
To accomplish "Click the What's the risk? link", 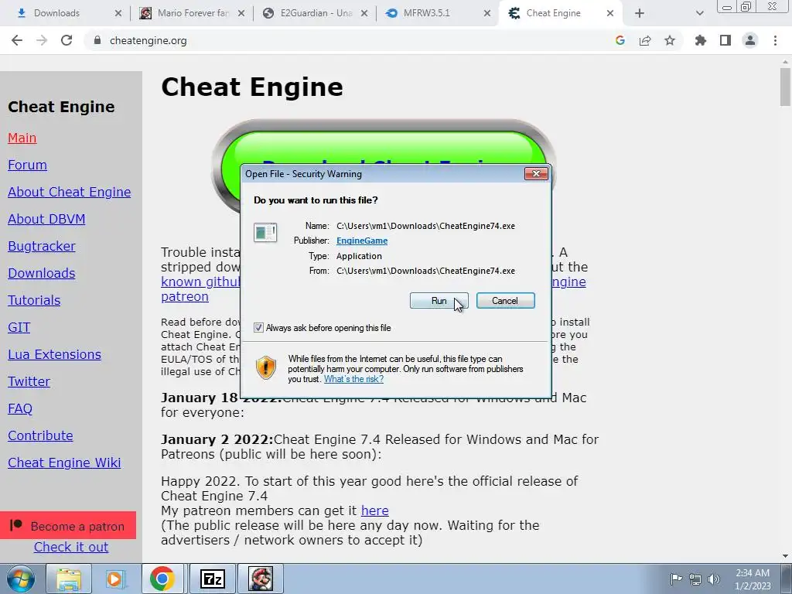I will click(353, 379).
